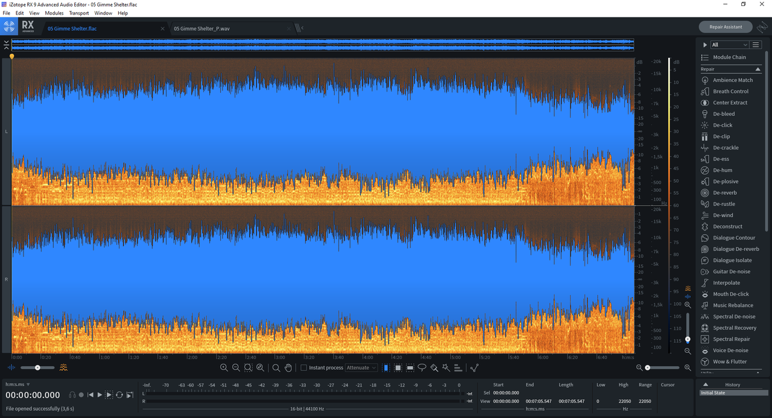Screen dimensions: 772x418
Task: Toggle the collapse overview arrows icon
Action: [6, 45]
